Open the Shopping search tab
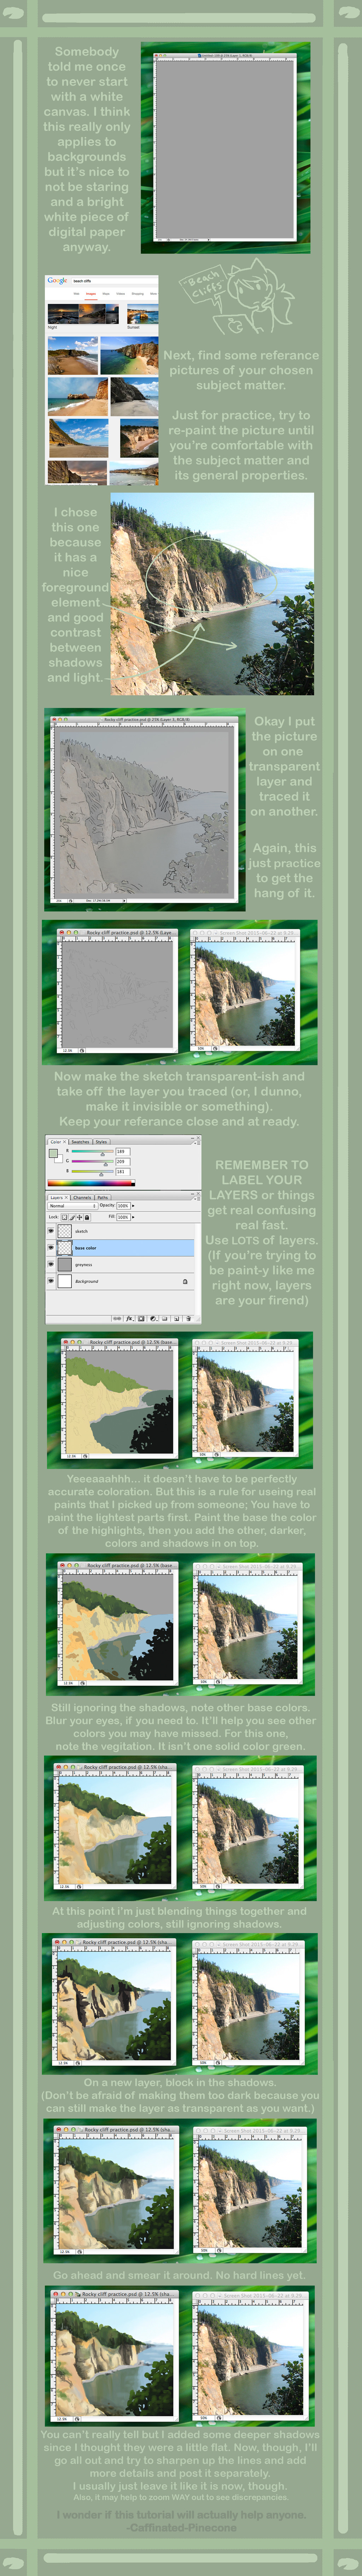The height and width of the screenshot is (2576, 362). pos(138,294)
